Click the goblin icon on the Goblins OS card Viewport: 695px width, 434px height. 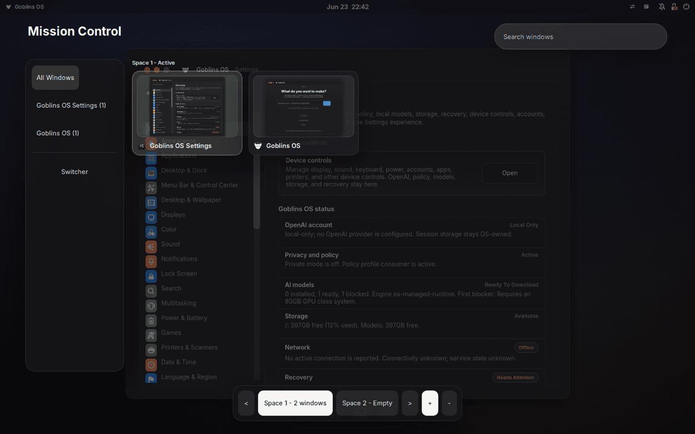pyautogui.click(x=258, y=146)
